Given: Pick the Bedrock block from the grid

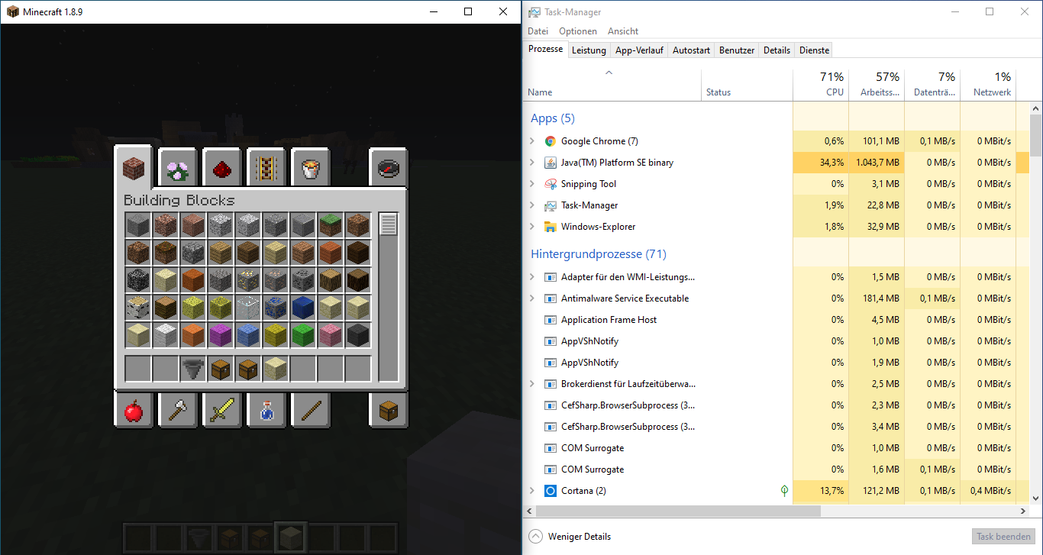Looking at the screenshot, I should 138,280.
